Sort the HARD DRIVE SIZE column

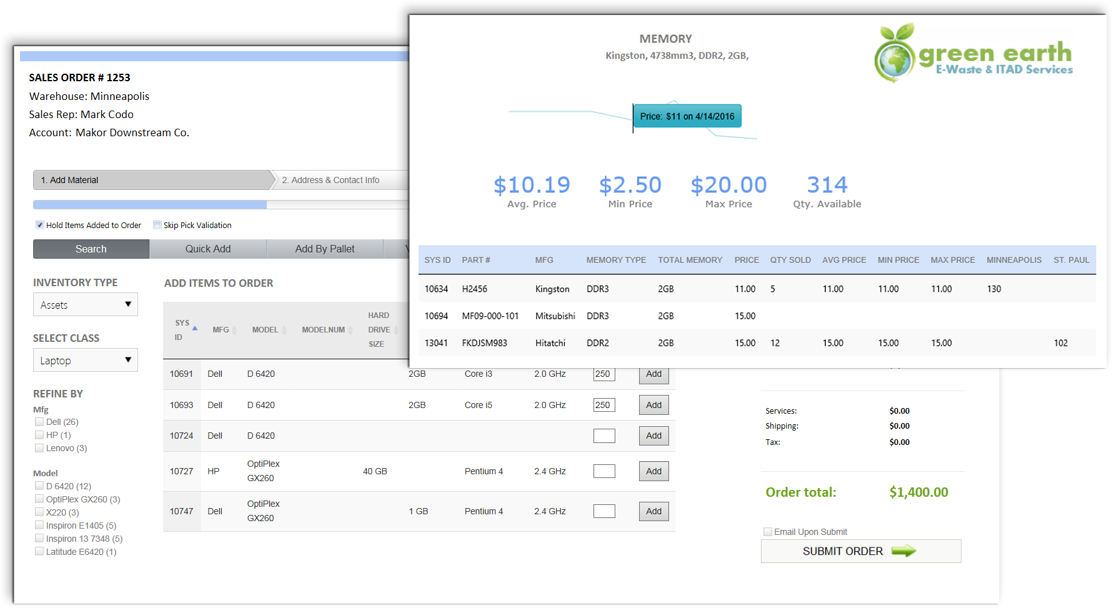(396, 331)
